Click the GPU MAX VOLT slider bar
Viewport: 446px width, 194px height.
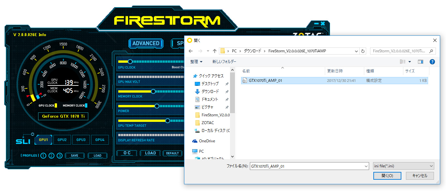click(151, 76)
